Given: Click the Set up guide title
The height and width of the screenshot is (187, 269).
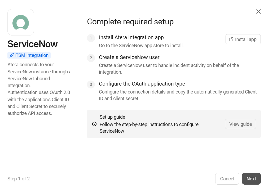Looking at the screenshot, I should 112,117.
